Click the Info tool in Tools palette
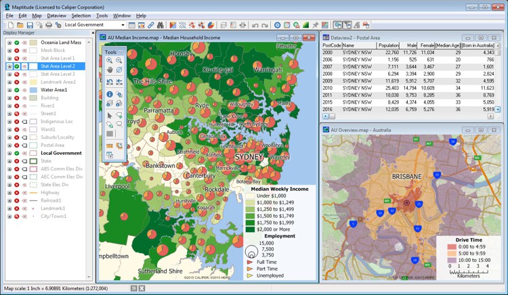This screenshot has height=295, width=508. point(110,94)
